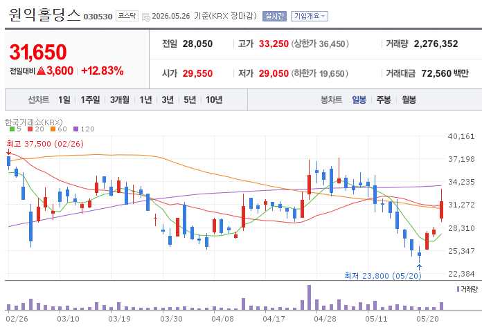Click the 원익홀딩스 stock name title
The image size is (482, 334).
(x=44, y=15)
